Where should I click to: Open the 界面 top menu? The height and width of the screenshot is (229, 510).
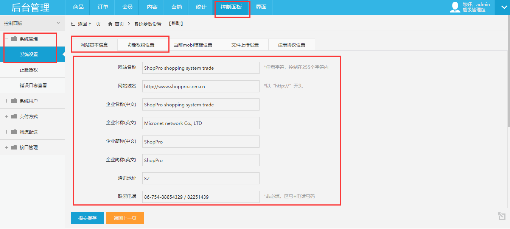[x=261, y=7]
